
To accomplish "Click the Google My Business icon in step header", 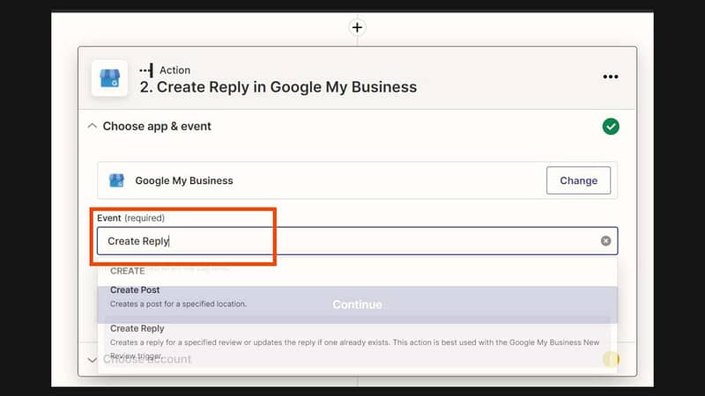I will [109, 78].
